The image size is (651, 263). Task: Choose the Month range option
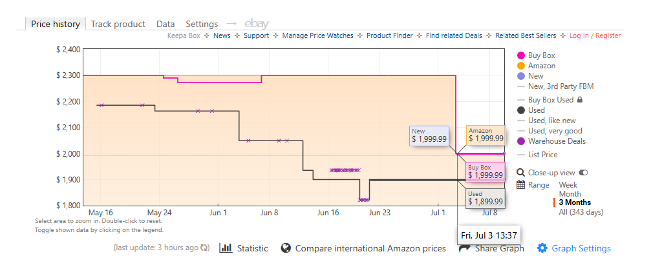(x=570, y=194)
